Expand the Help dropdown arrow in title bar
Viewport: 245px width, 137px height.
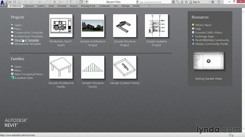pos(222,2)
